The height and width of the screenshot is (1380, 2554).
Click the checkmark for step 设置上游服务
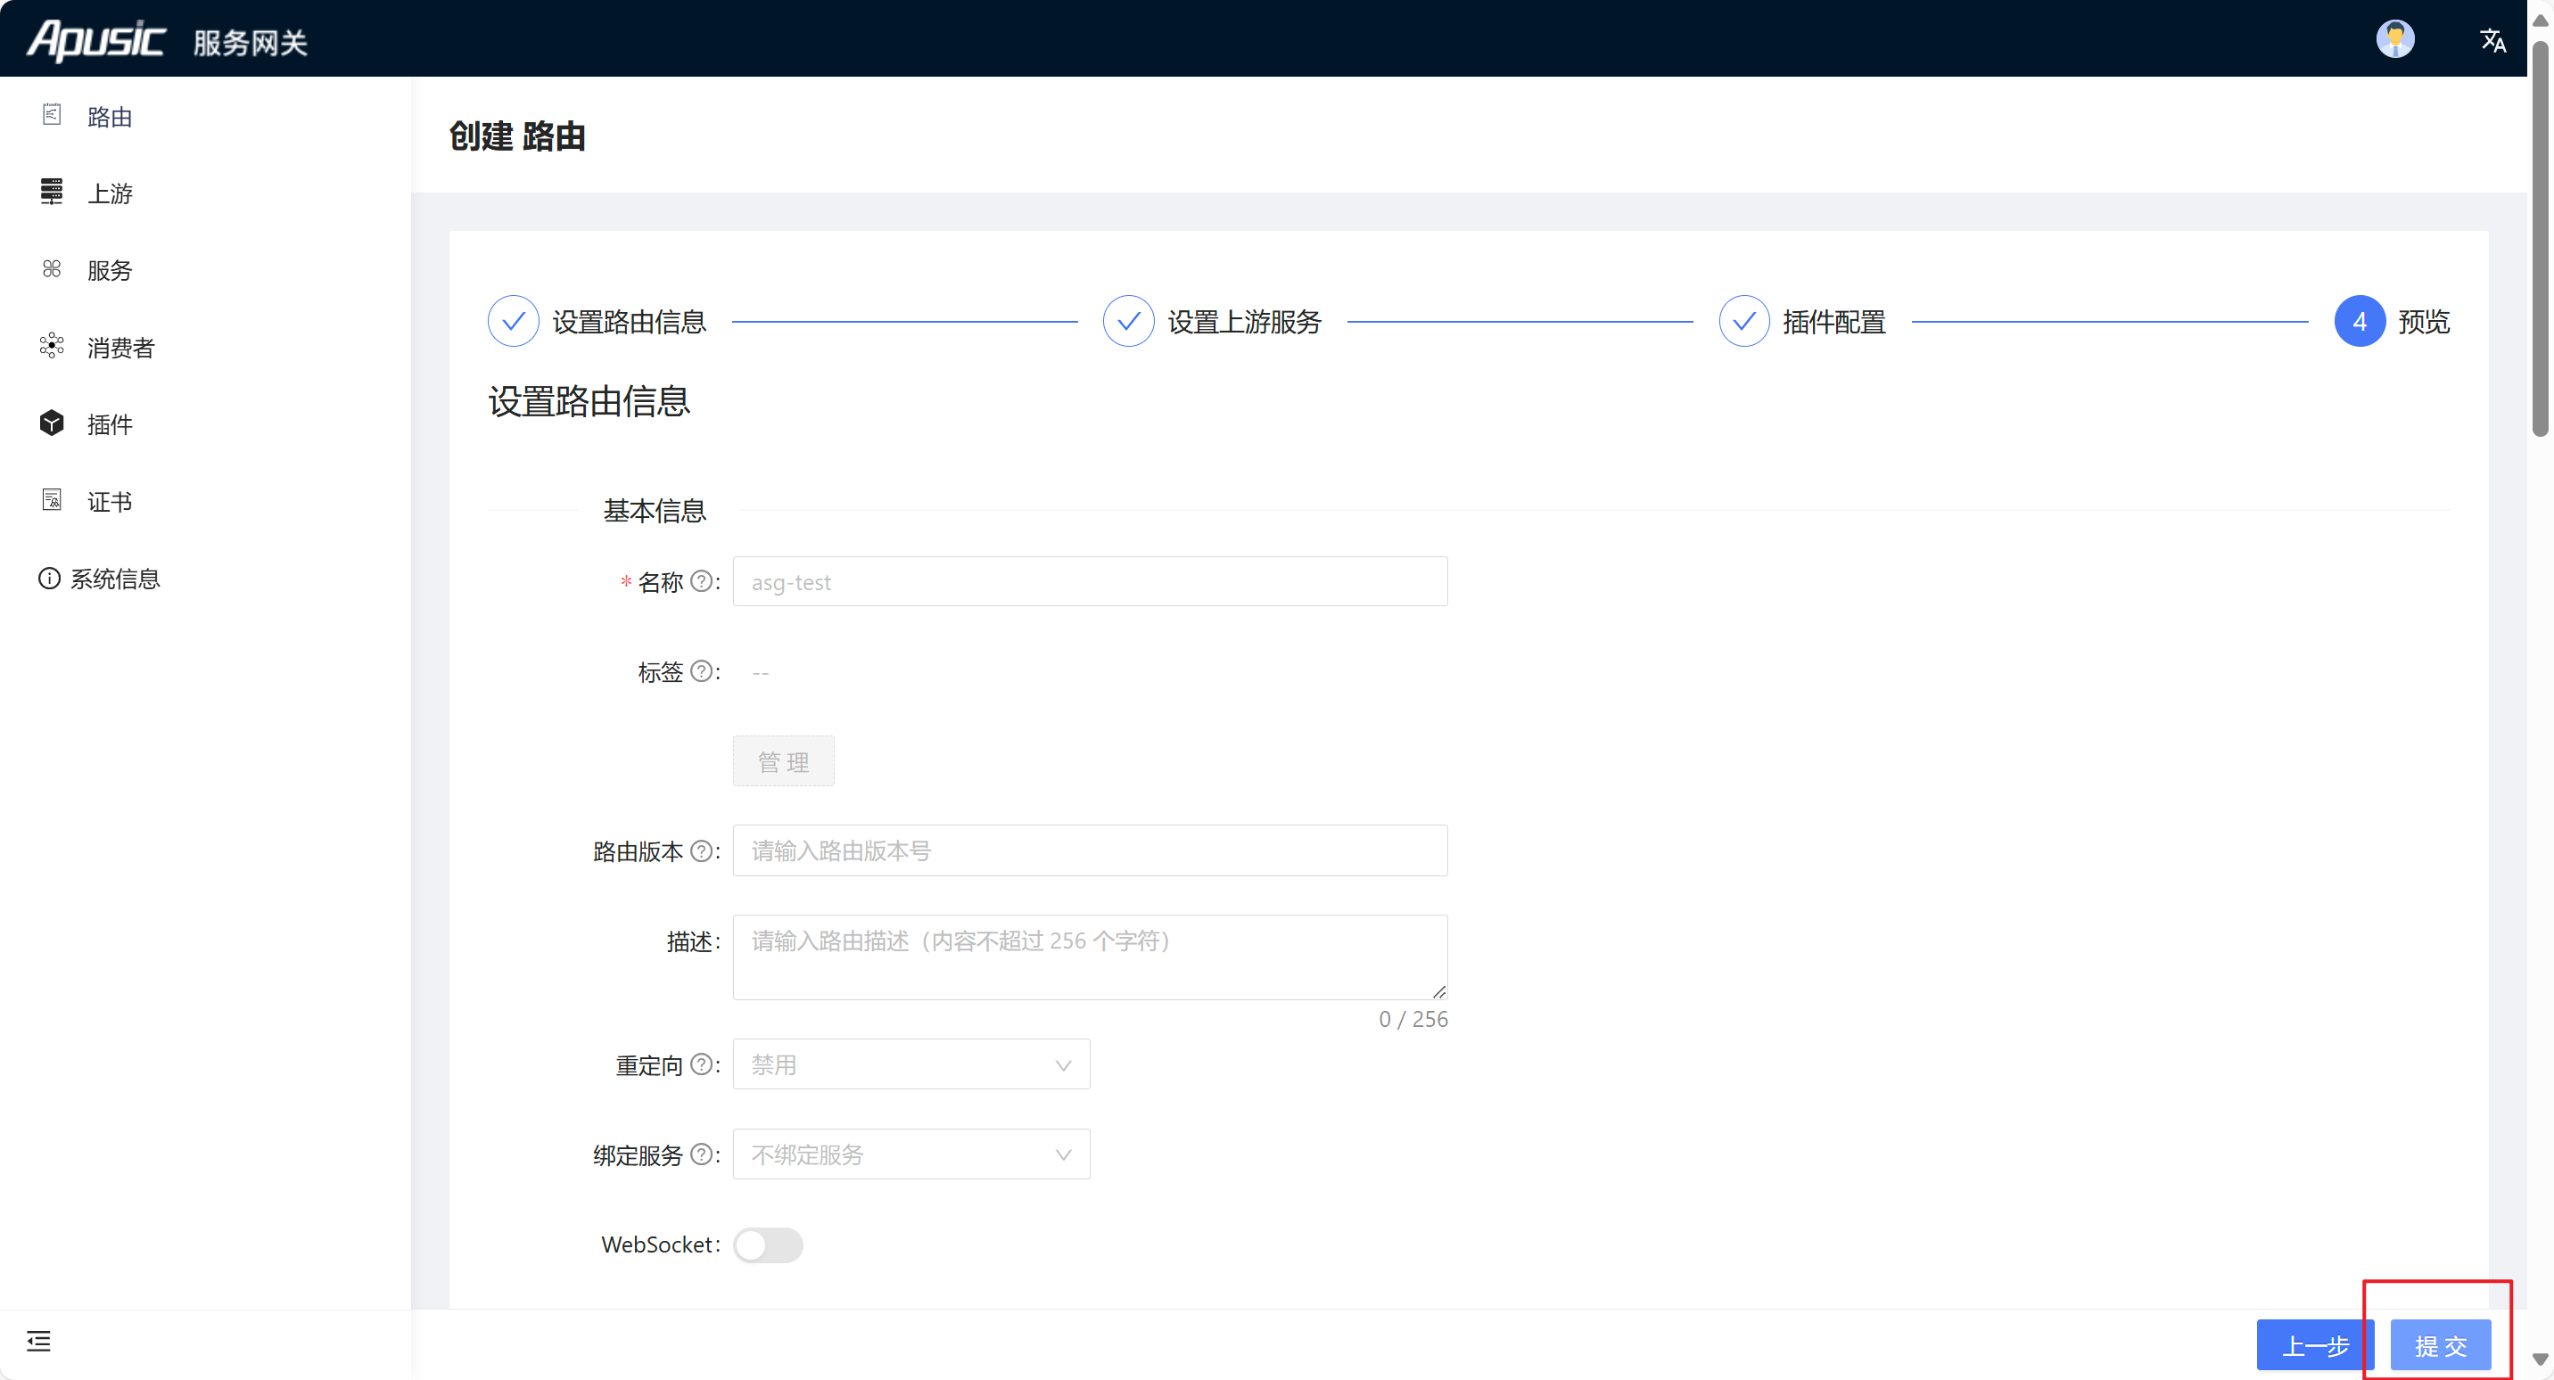click(1128, 321)
